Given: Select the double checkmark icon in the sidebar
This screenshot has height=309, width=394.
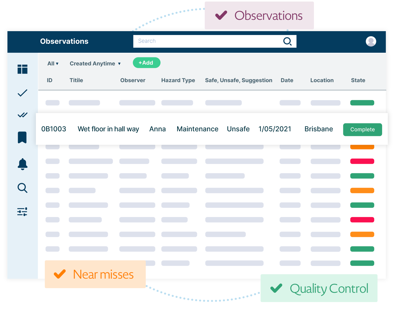Looking at the screenshot, I should click(22, 115).
